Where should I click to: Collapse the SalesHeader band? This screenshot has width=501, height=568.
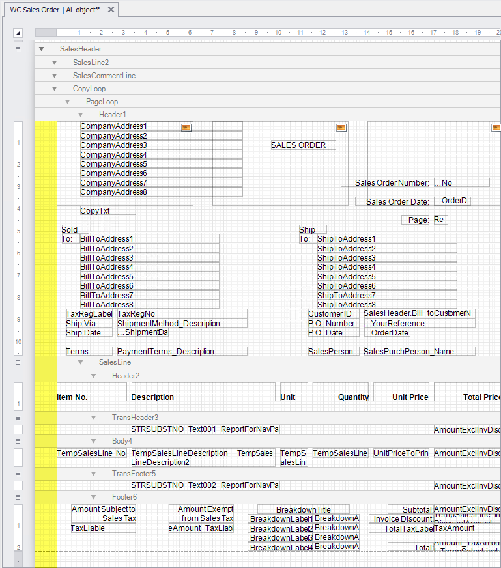click(x=41, y=49)
